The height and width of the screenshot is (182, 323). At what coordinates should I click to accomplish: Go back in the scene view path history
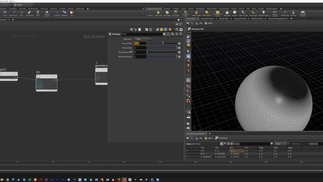pyautogui.click(x=188, y=23)
